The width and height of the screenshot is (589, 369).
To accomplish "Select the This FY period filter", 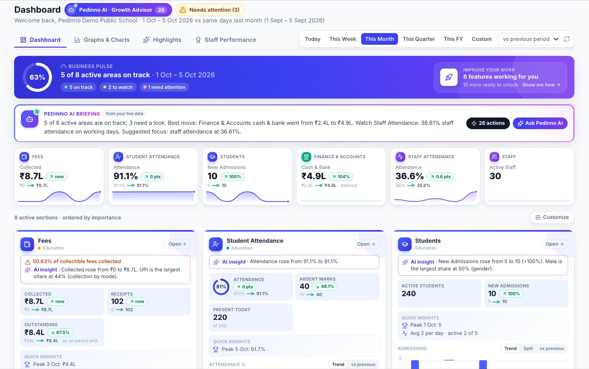I will (x=453, y=39).
